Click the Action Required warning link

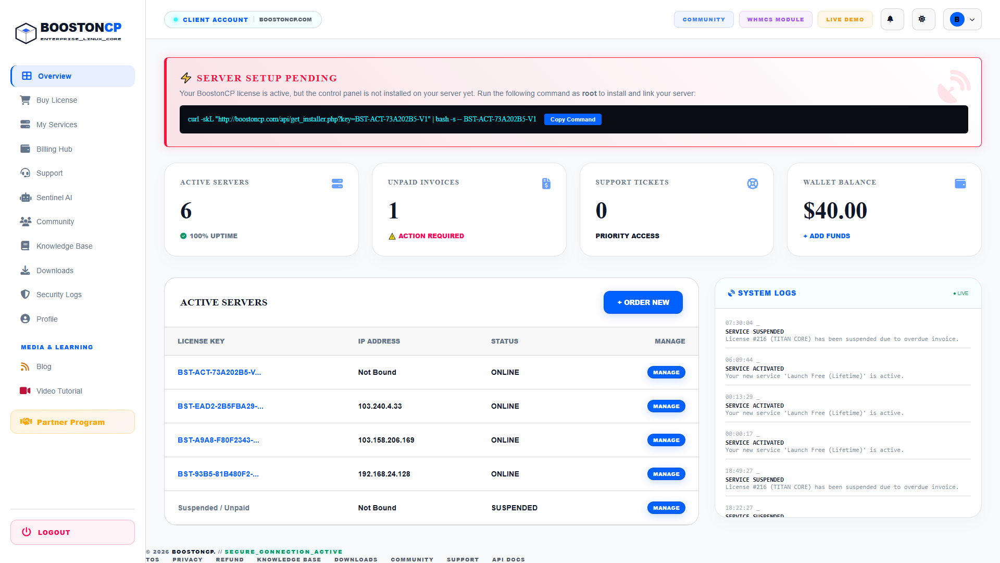pos(426,236)
